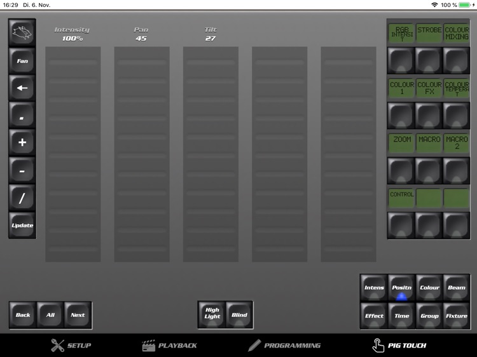The height and width of the screenshot is (357, 477).
Task: Click the STROBE green label
Action: pos(429,33)
